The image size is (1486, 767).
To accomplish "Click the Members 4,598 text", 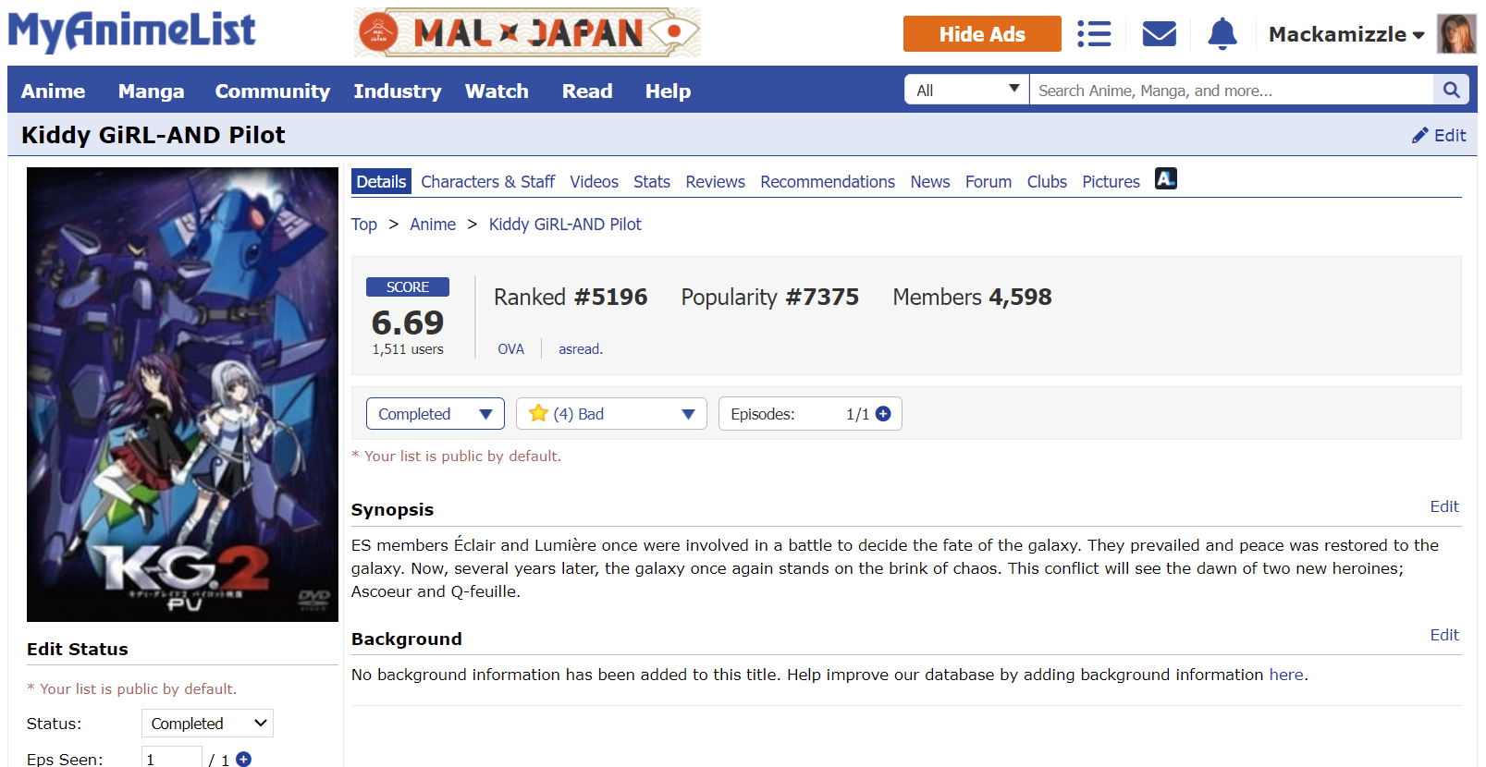I will pyautogui.click(x=972, y=297).
